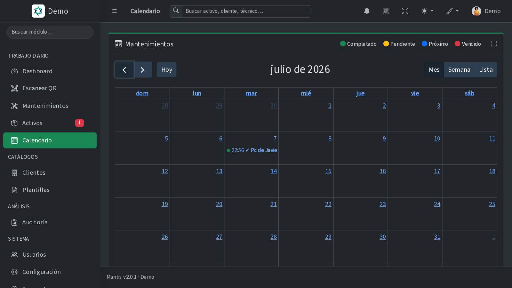Open Clientes catalog
Screen dimensions: 512x288
(x=50, y=172)
